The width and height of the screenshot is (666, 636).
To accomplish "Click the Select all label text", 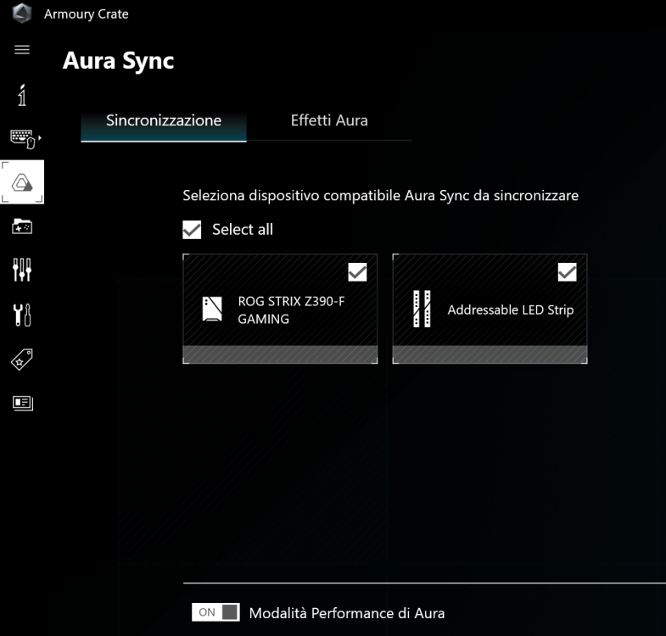I will [x=243, y=230].
